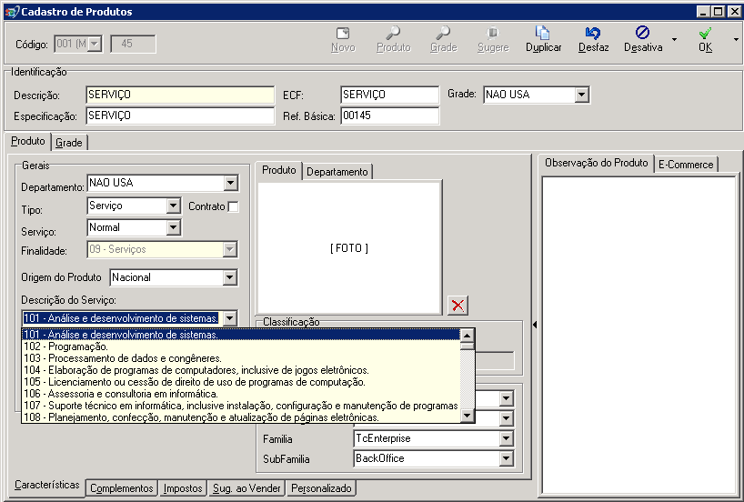Choose 107 - Suporte técnico em informática
The height and width of the screenshot is (502, 744).
241,406
